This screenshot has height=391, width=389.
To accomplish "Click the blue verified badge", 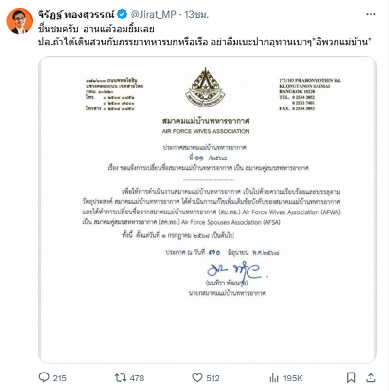I will [x=122, y=14].
